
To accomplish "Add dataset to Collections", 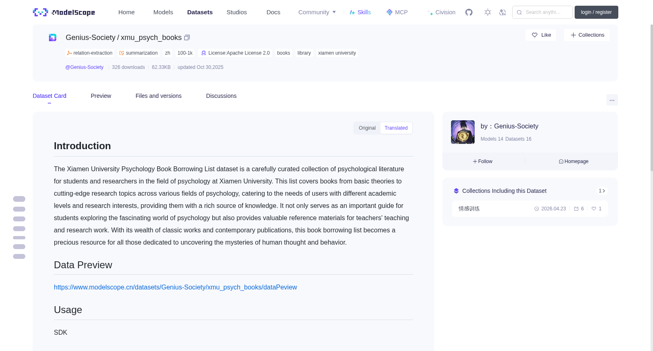I will tap(587, 35).
